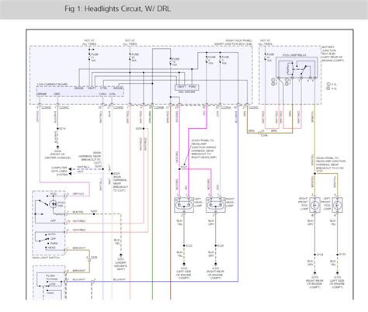Click the Fog Lamp Relay switch contact

(304, 69)
